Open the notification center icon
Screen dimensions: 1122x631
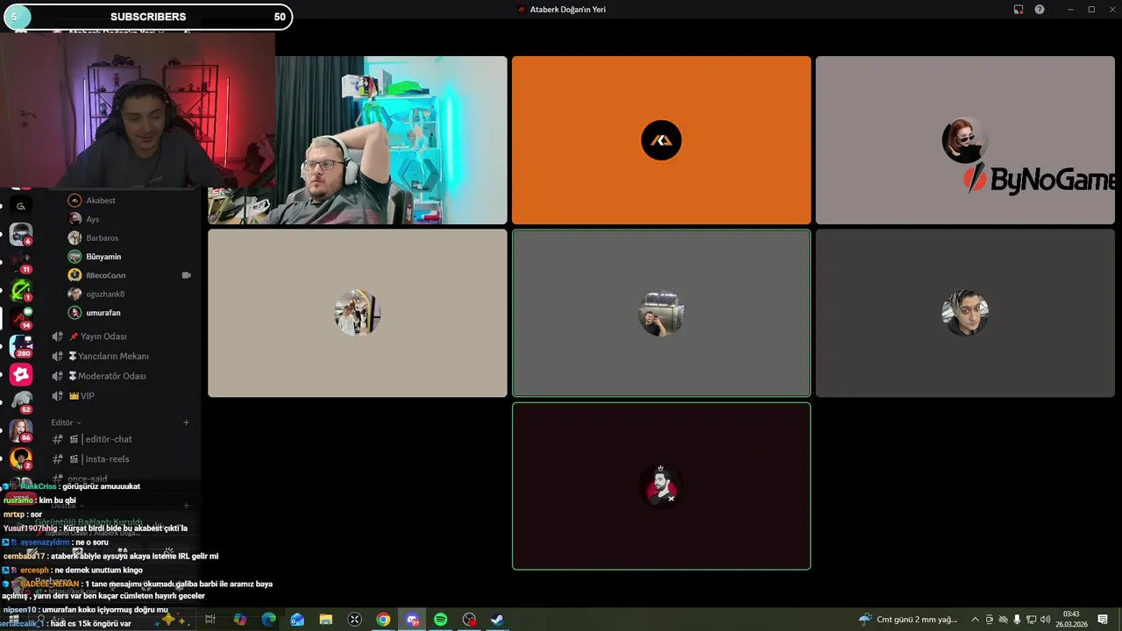click(x=1103, y=620)
